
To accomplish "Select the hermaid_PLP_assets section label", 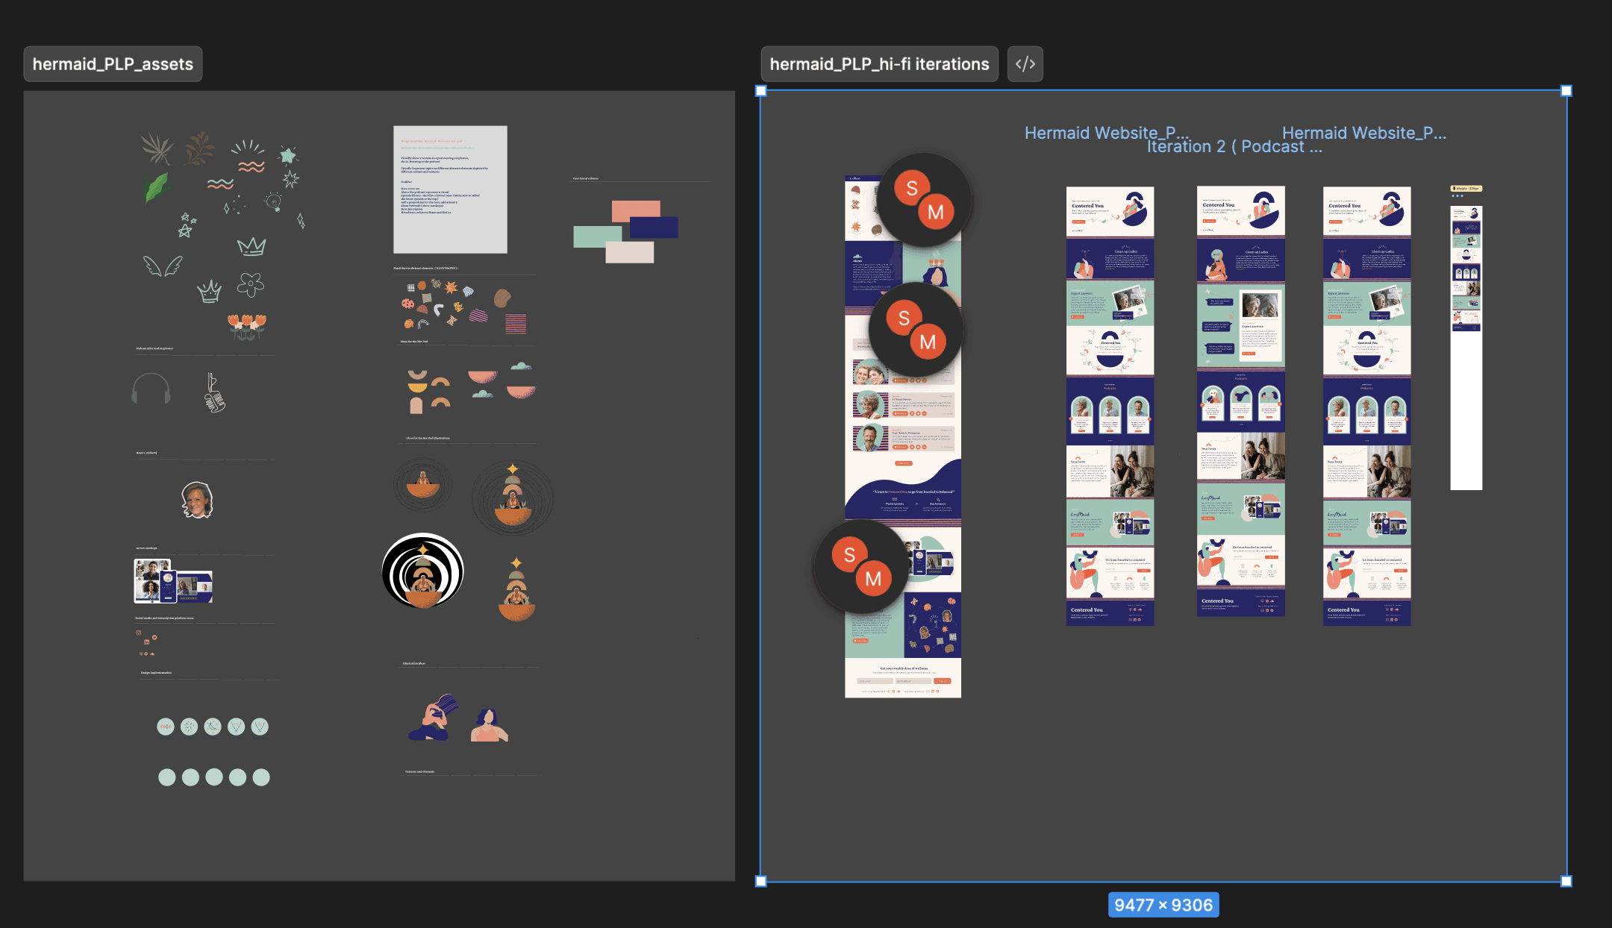I will (x=113, y=64).
